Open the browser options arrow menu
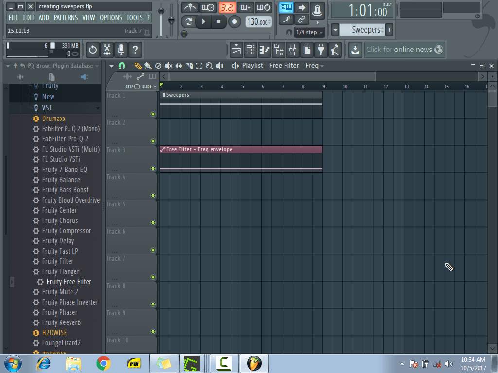This screenshot has width=498, height=373. (8, 66)
